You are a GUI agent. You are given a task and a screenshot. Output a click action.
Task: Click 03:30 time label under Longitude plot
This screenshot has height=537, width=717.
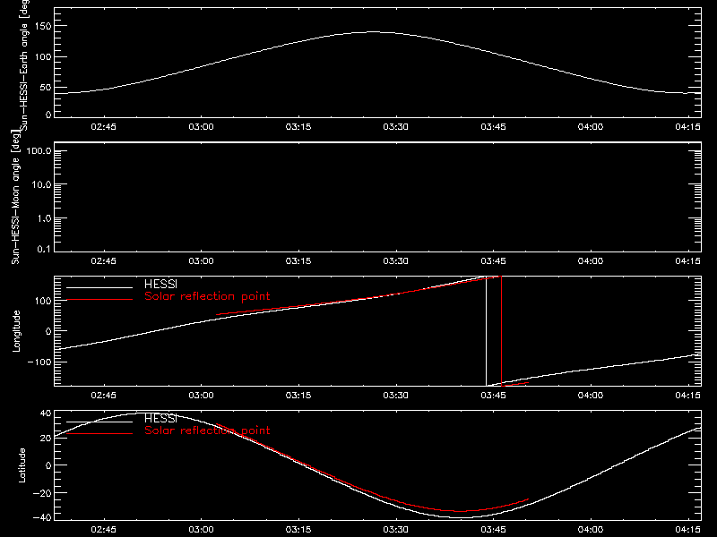click(395, 395)
